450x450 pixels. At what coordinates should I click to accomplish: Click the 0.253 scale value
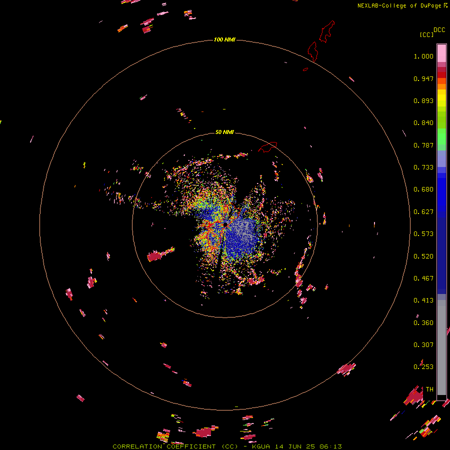pos(423,367)
